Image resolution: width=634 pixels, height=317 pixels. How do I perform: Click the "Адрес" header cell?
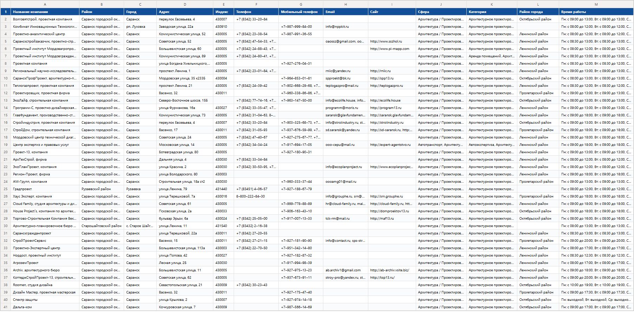click(185, 12)
